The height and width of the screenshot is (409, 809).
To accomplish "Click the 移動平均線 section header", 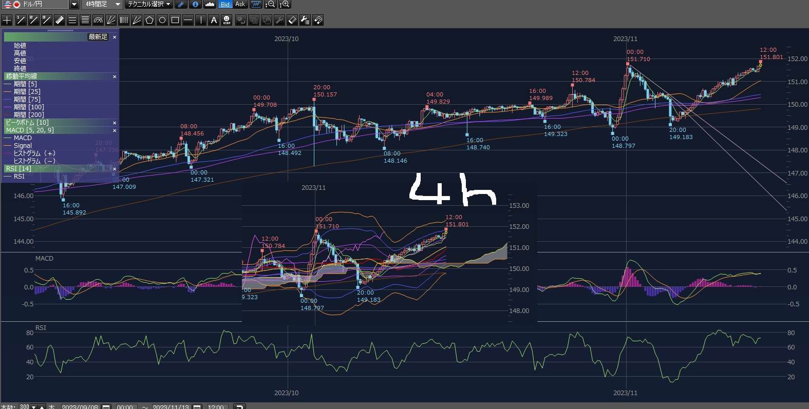I will [x=22, y=76].
